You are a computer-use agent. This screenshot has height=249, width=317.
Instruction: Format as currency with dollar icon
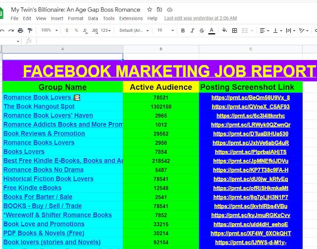(67, 30)
